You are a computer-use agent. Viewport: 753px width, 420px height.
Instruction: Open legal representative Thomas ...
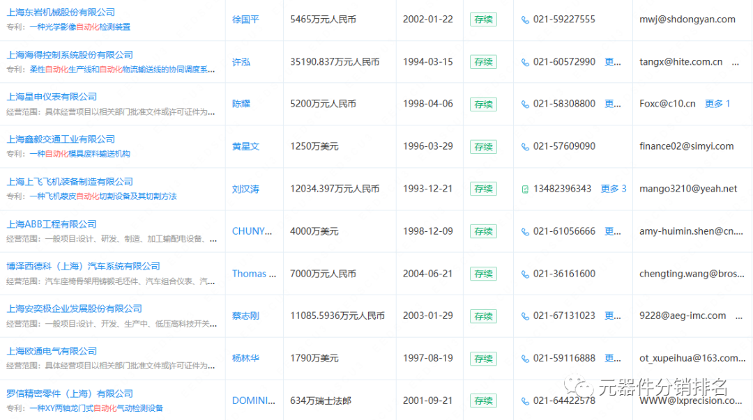(254, 274)
